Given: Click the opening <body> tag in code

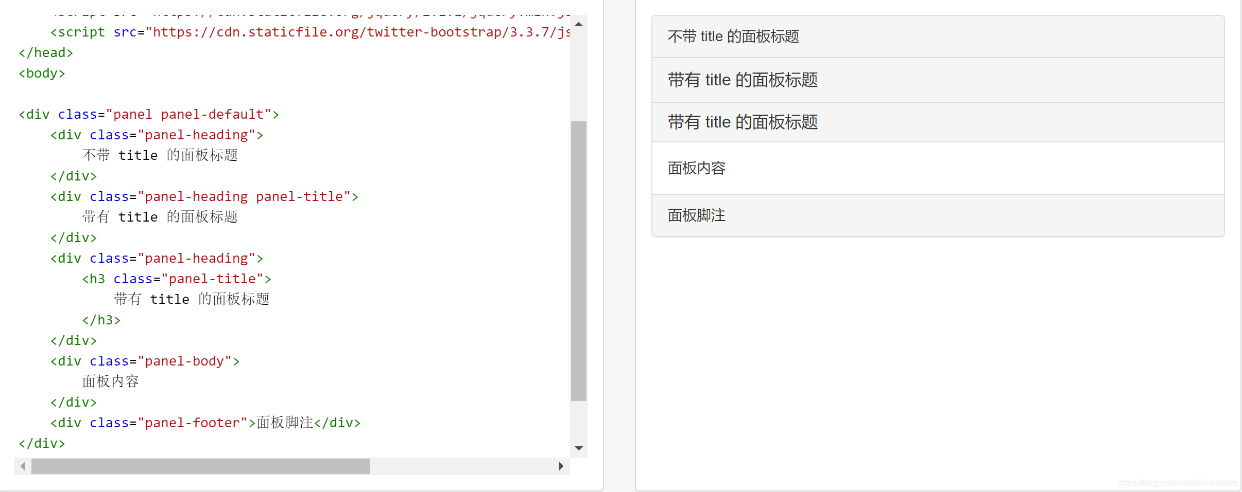Looking at the screenshot, I should point(42,73).
